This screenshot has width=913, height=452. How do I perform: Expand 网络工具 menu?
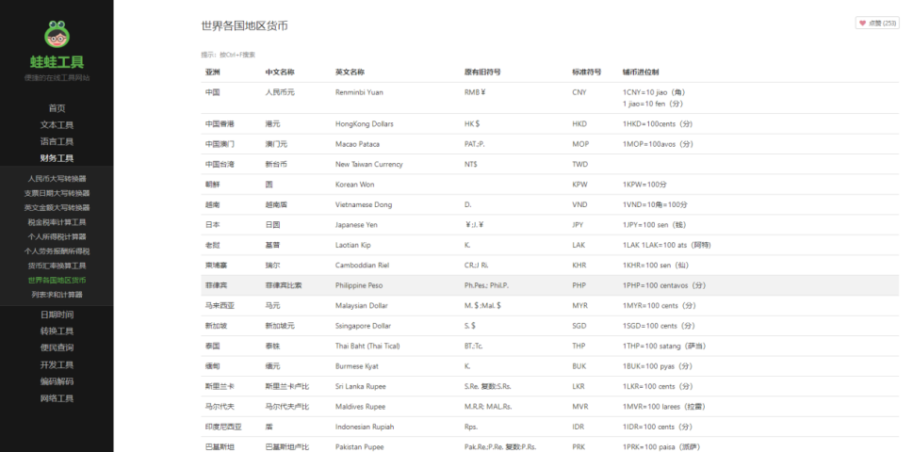coord(57,398)
